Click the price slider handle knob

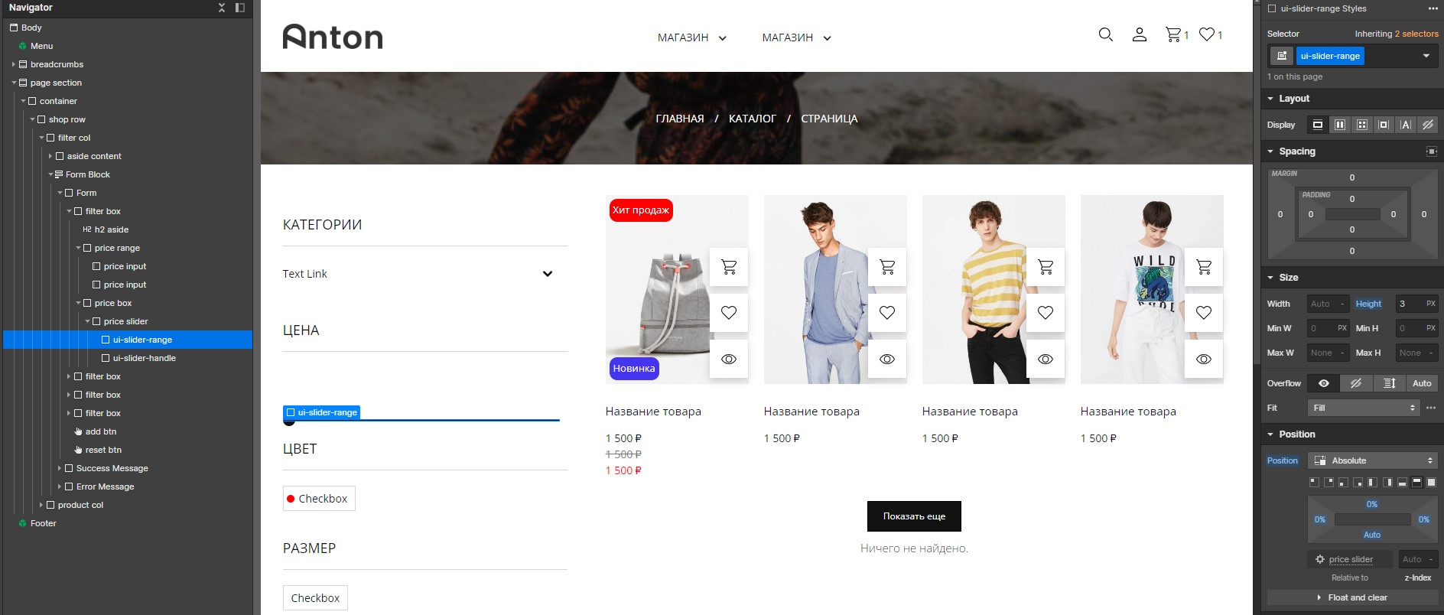pos(289,421)
